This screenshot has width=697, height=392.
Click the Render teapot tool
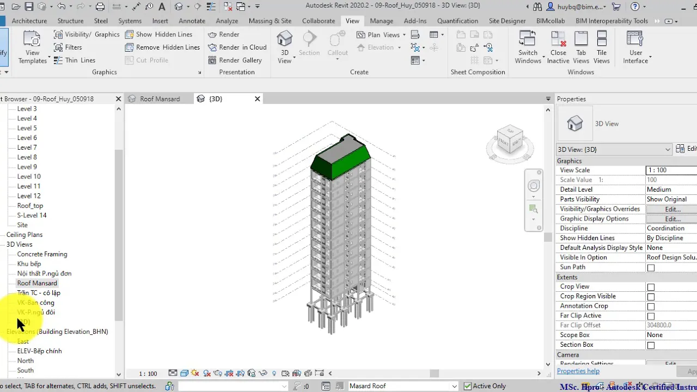224,34
